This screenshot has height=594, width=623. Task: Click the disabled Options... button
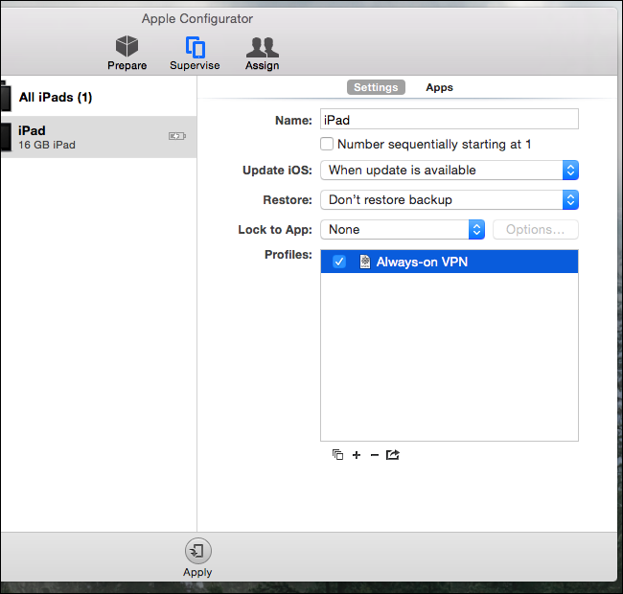[x=536, y=230]
